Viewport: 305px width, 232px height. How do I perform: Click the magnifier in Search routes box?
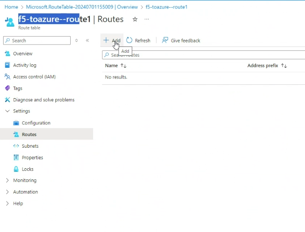tap(106, 55)
